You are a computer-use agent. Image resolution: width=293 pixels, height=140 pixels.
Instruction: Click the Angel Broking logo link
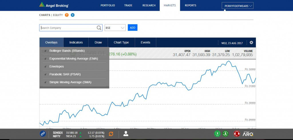click(54, 5)
